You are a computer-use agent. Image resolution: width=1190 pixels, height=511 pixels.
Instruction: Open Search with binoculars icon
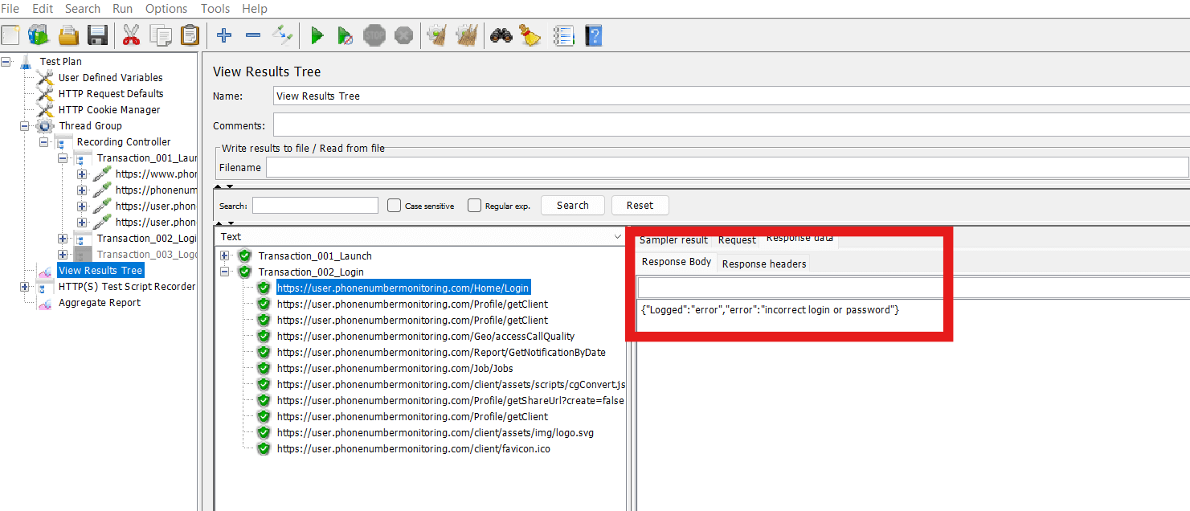pos(501,35)
